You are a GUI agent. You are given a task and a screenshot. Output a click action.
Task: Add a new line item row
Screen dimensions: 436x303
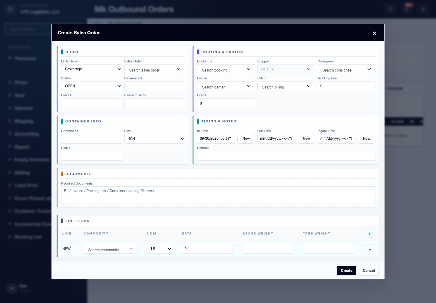click(370, 234)
